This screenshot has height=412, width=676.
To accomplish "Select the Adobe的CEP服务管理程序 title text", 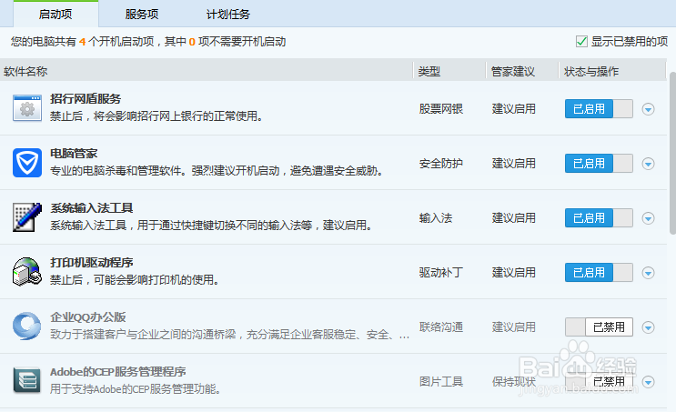I will 117,371.
